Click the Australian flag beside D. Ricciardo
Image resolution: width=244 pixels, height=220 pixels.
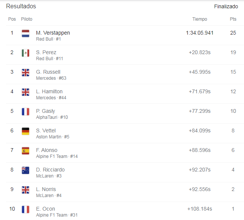26,170
